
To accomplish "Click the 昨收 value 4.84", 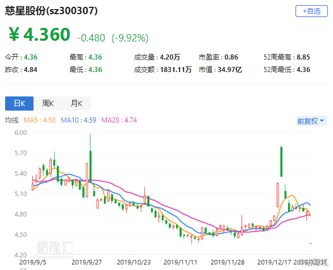I will pos(31,70).
